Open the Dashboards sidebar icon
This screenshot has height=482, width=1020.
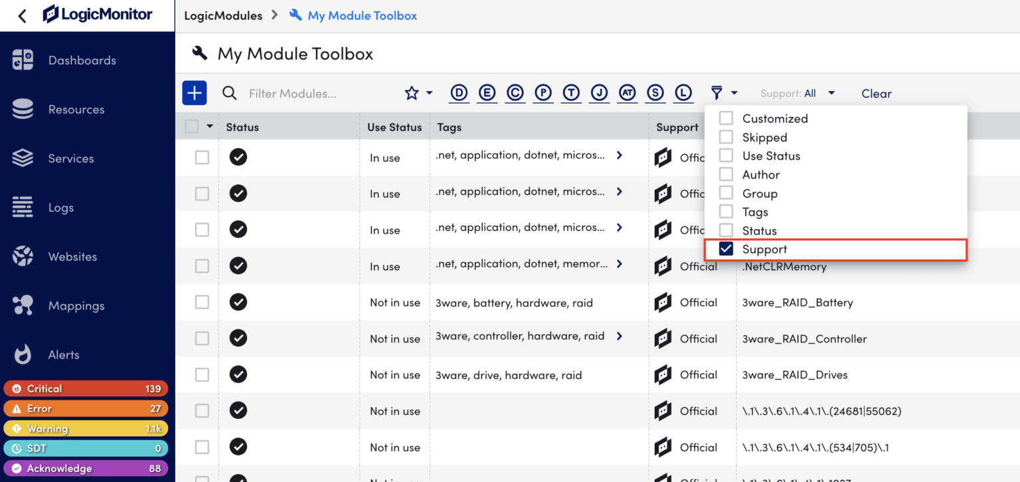(x=23, y=60)
